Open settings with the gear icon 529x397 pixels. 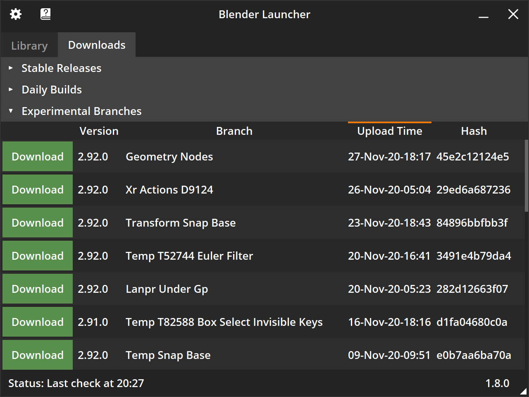[x=16, y=14]
